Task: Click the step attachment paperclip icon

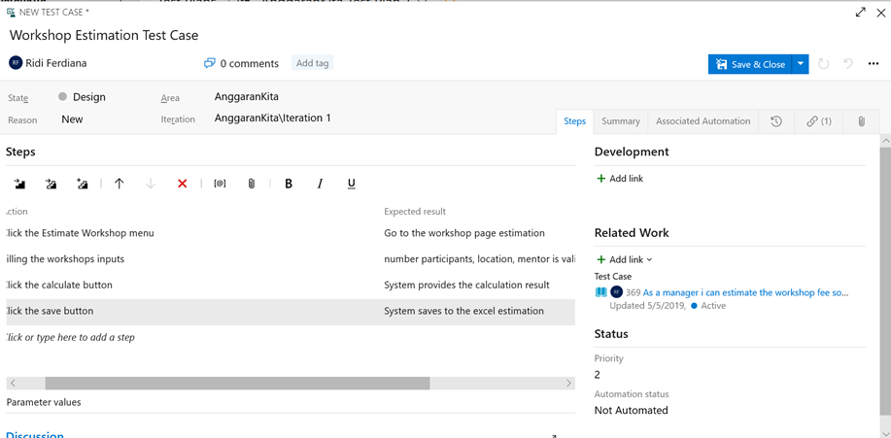Action: click(x=251, y=184)
